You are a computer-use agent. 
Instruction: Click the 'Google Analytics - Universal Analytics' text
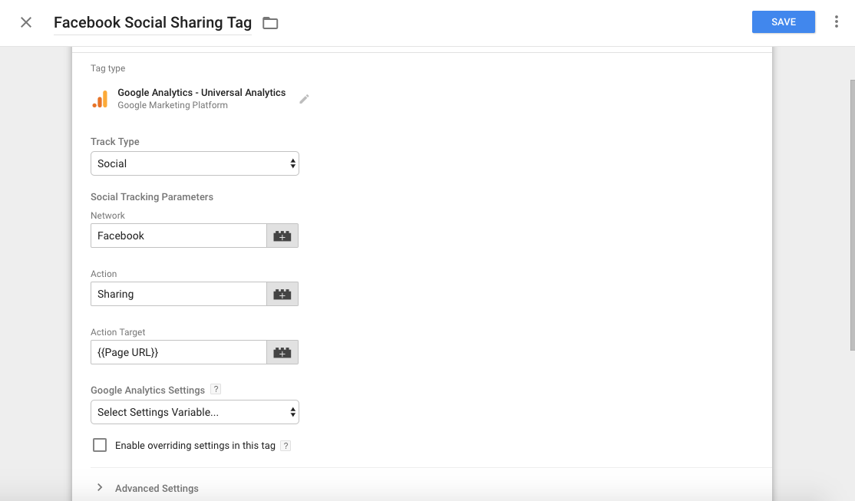(x=202, y=93)
